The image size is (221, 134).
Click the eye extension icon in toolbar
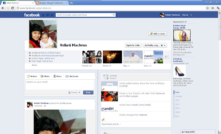[x=213, y=8]
